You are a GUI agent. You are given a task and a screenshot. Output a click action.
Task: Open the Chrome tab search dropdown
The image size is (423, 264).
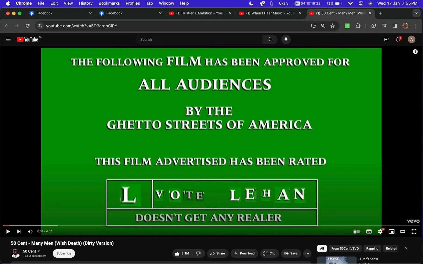tap(416, 13)
